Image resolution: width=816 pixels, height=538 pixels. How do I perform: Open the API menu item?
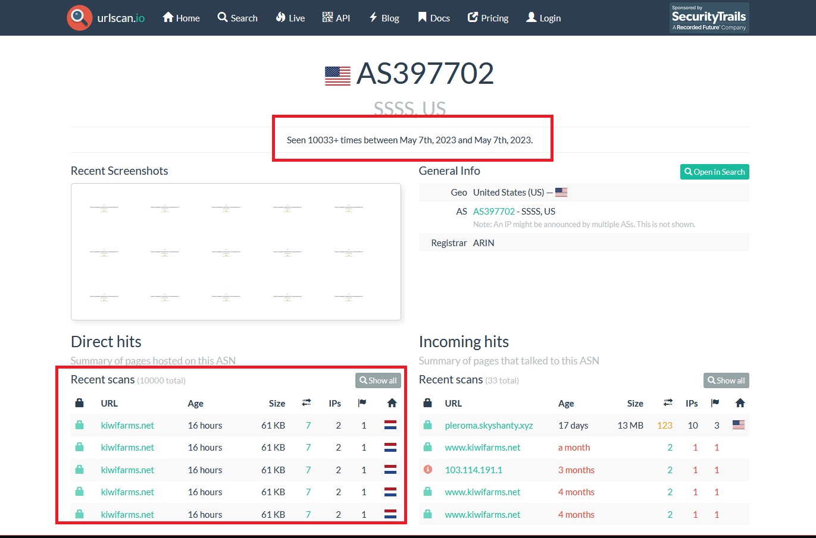coord(336,18)
